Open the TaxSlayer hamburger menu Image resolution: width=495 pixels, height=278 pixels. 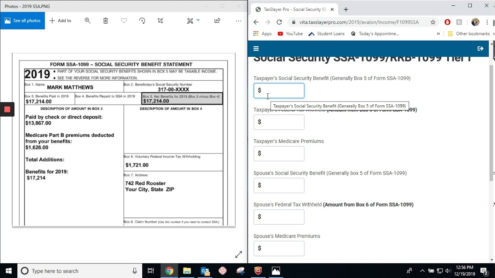pyautogui.click(x=256, y=49)
